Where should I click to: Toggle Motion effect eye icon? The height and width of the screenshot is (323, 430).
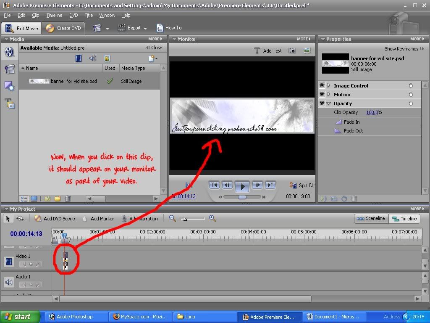tap(322, 94)
